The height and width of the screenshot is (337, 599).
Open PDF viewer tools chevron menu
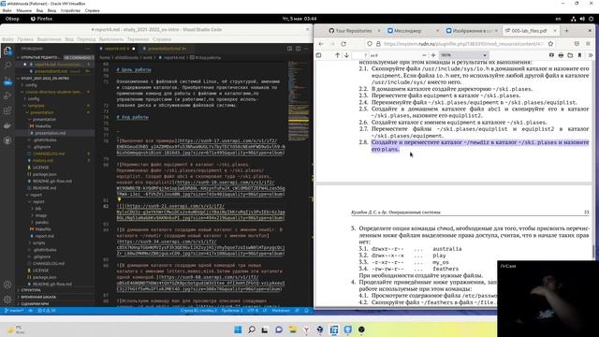tap(591, 55)
